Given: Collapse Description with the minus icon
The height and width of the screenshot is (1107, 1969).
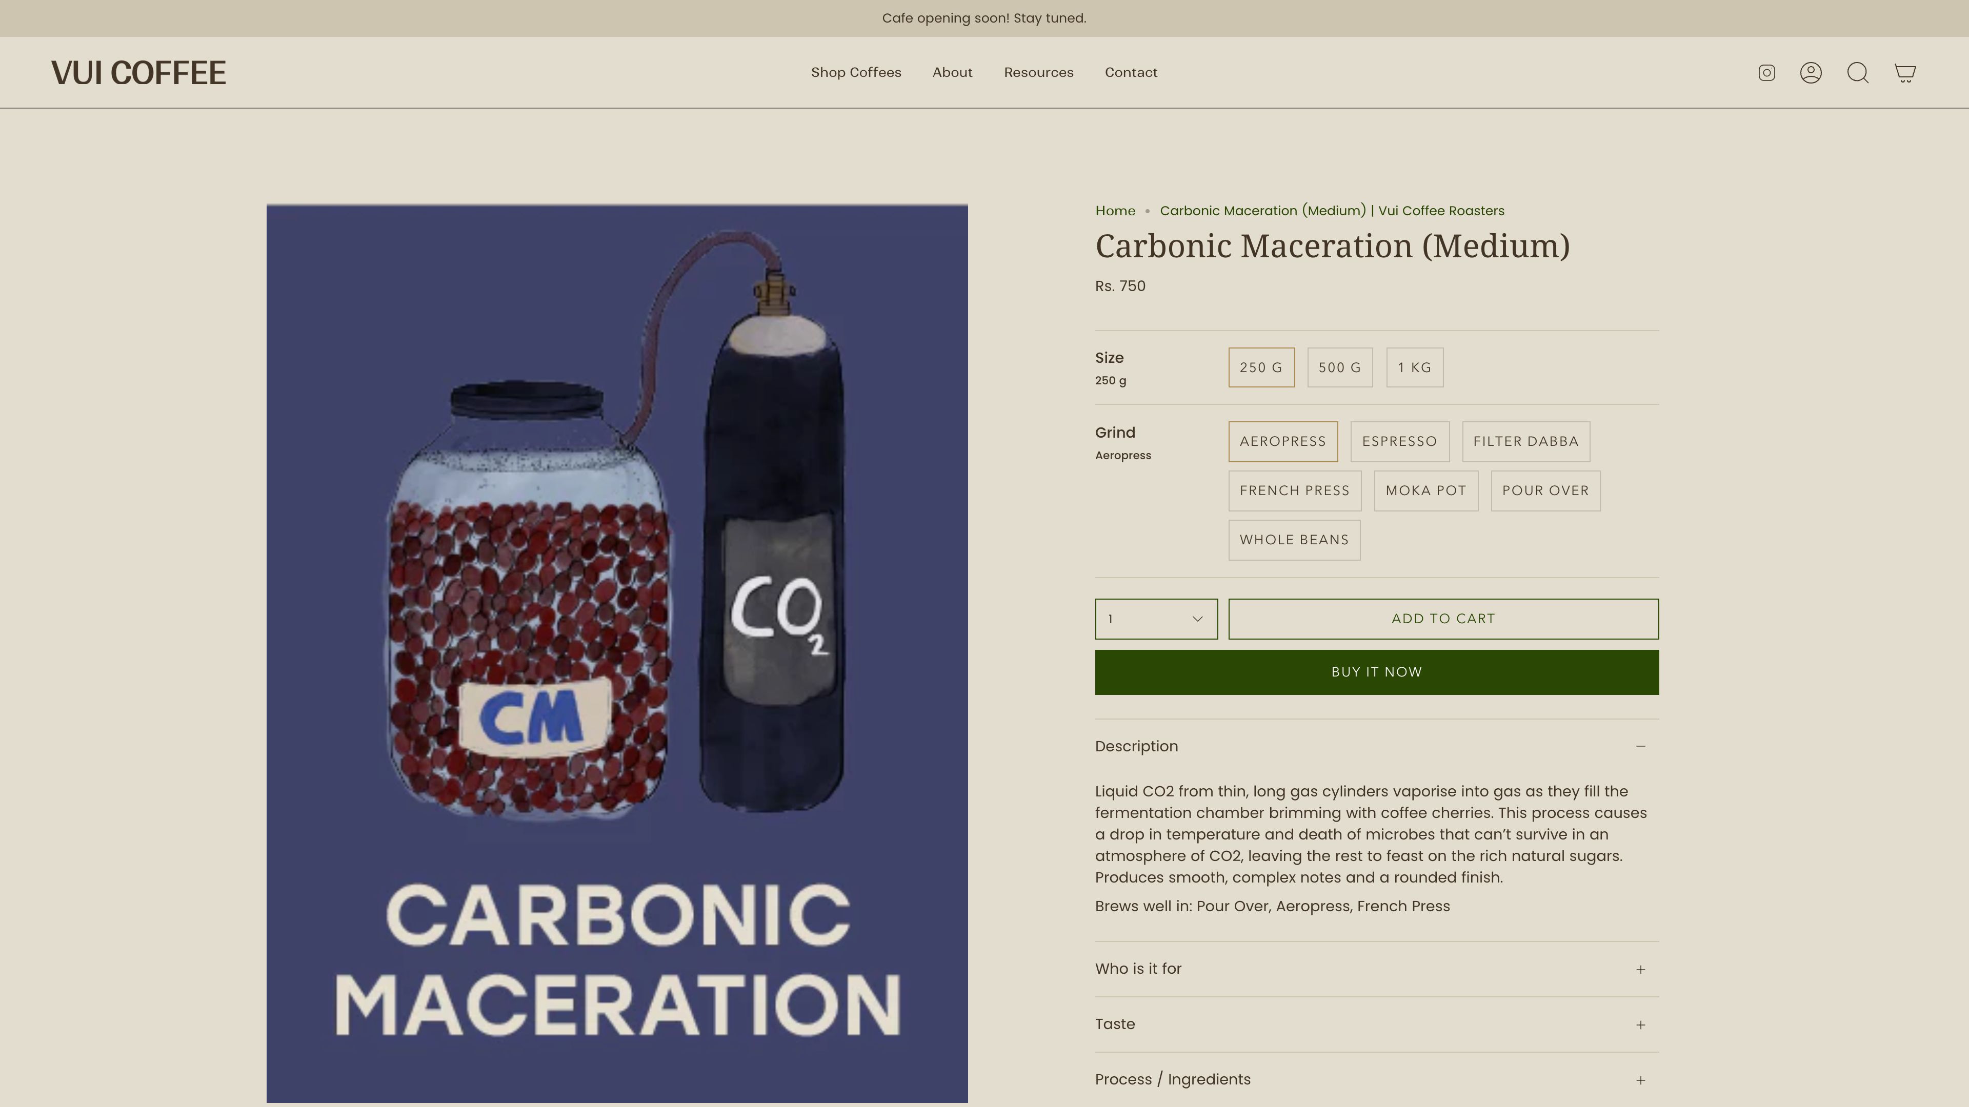Looking at the screenshot, I should pyautogui.click(x=1640, y=746).
